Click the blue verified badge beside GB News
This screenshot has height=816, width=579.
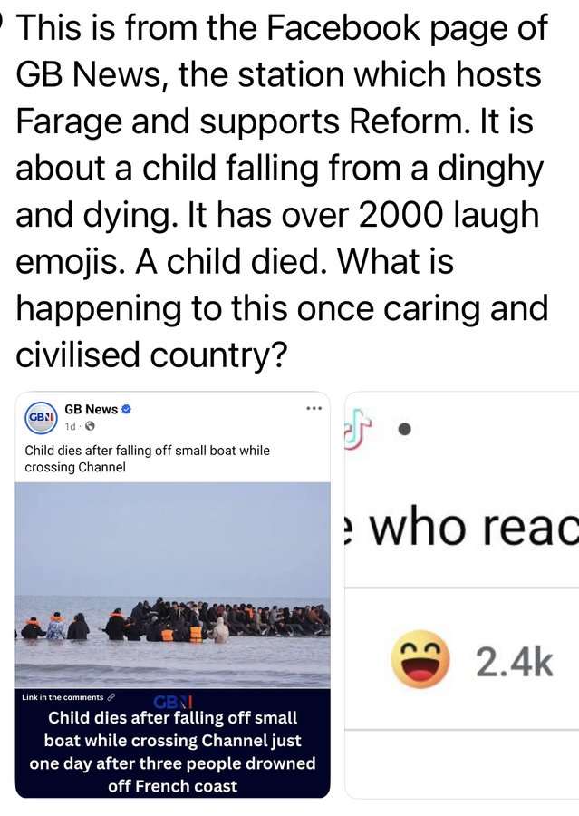(126, 410)
